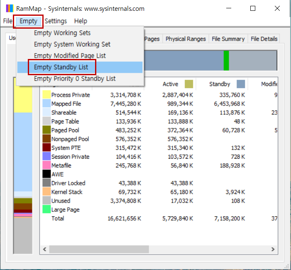291x270 pixels.
Task: Click the Standby column color swatch
Action: (241, 84)
